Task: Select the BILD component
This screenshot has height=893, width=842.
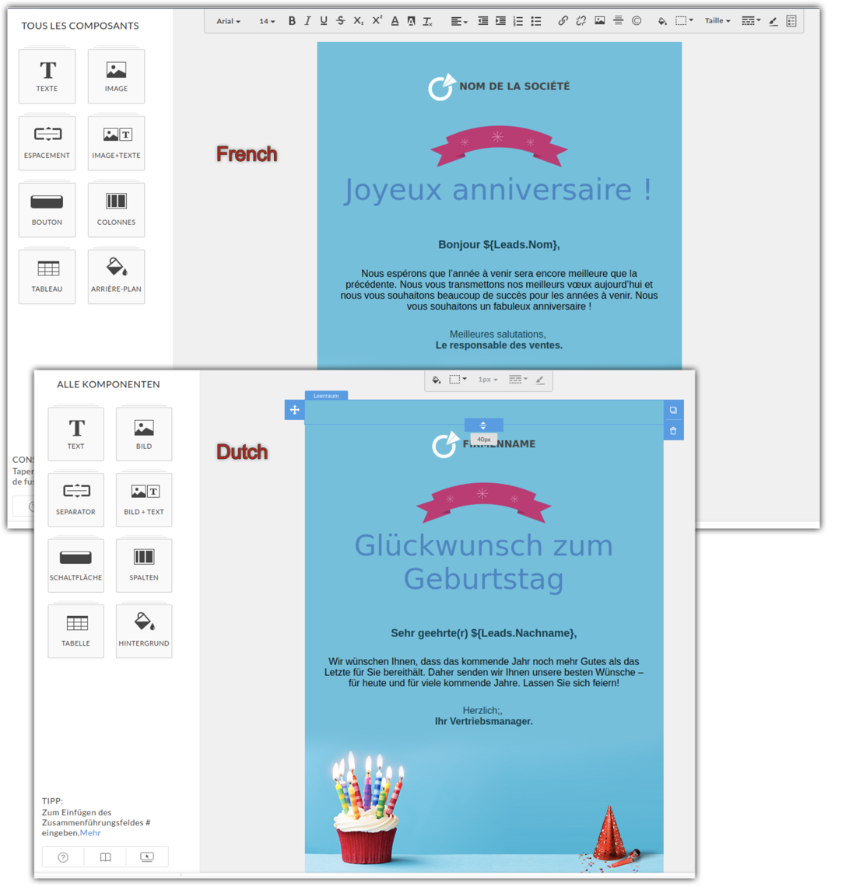Action: click(143, 434)
